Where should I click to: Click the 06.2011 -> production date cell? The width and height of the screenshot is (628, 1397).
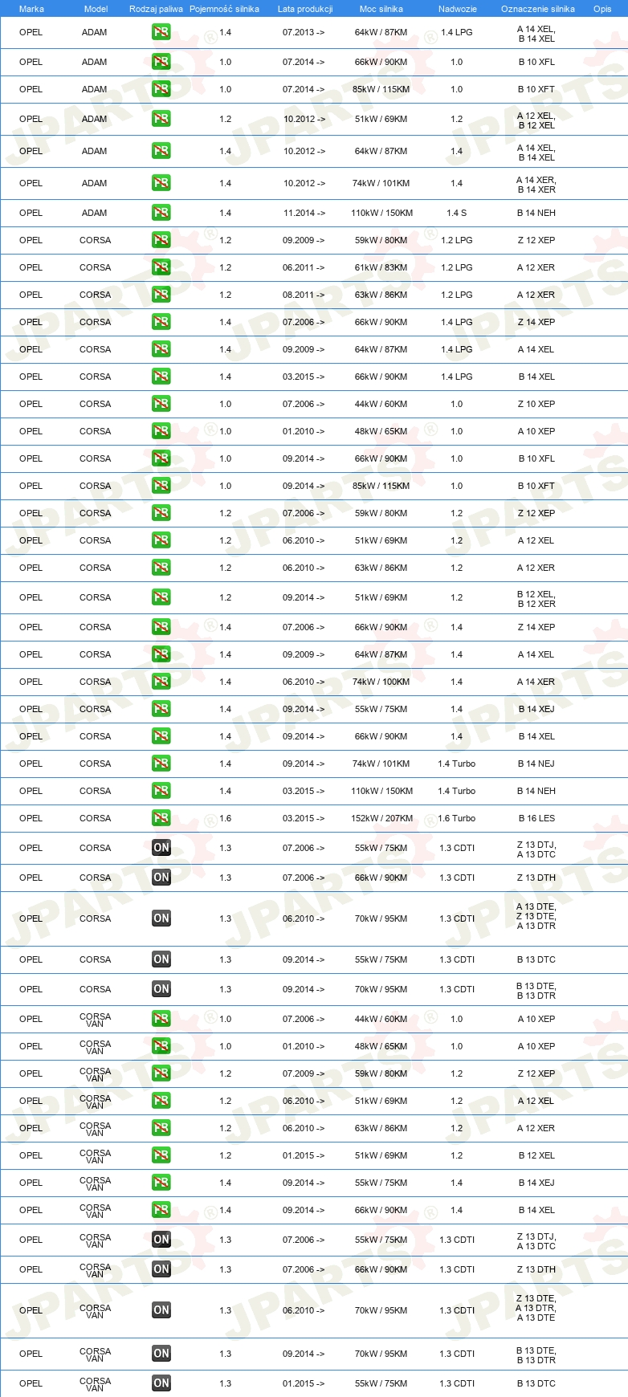coord(304,267)
